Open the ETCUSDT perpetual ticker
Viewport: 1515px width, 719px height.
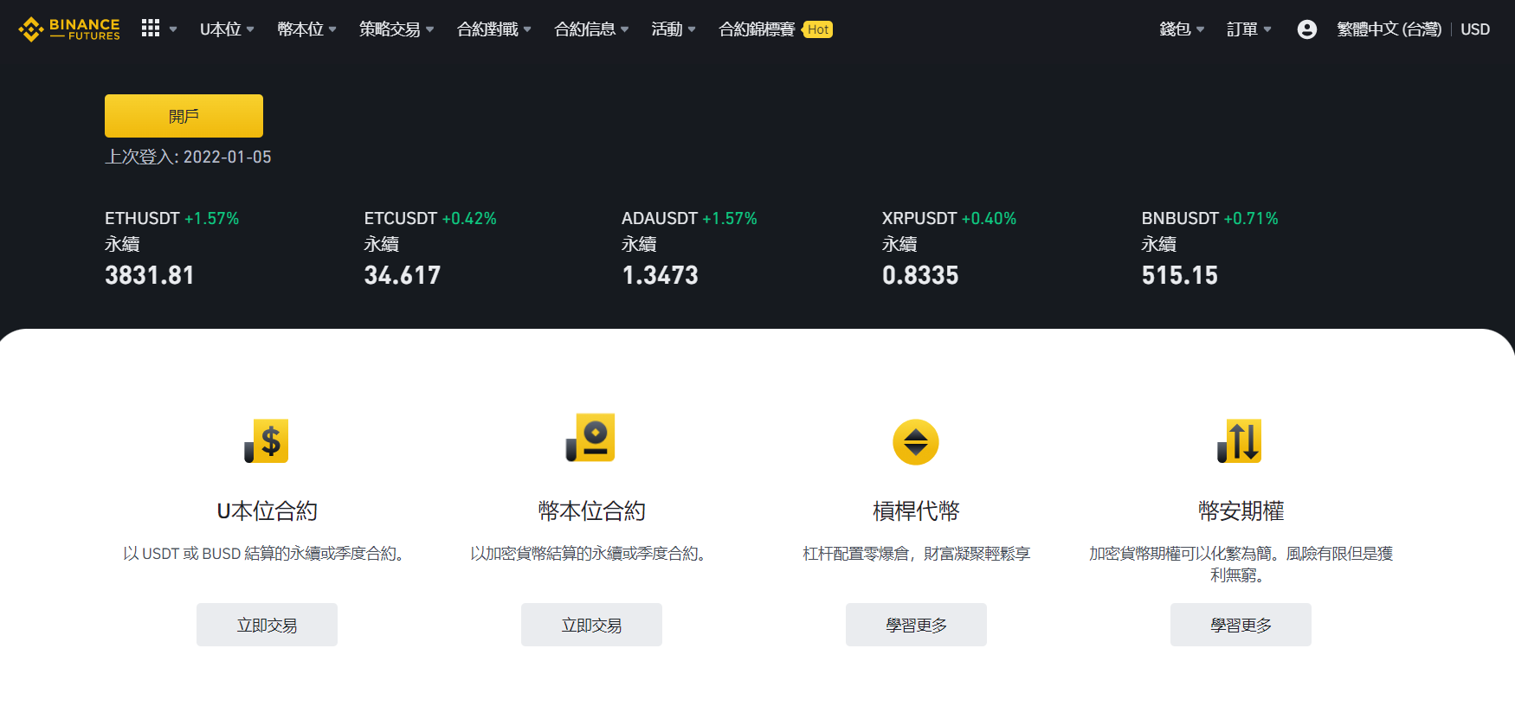(430, 248)
